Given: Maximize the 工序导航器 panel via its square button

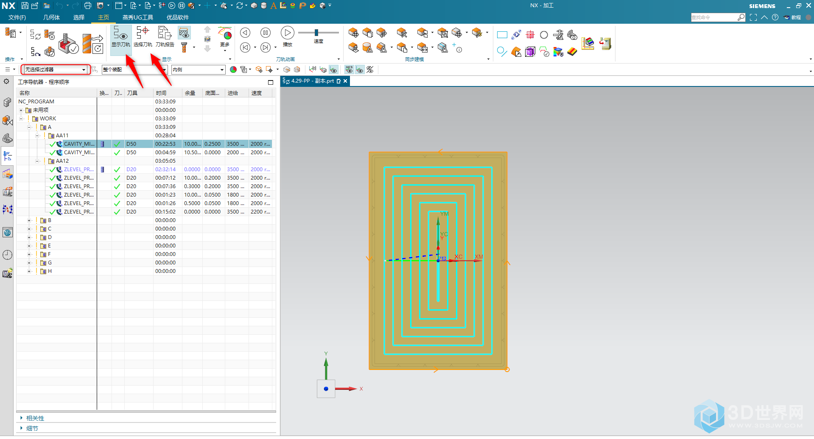Looking at the screenshot, I should point(271,82).
